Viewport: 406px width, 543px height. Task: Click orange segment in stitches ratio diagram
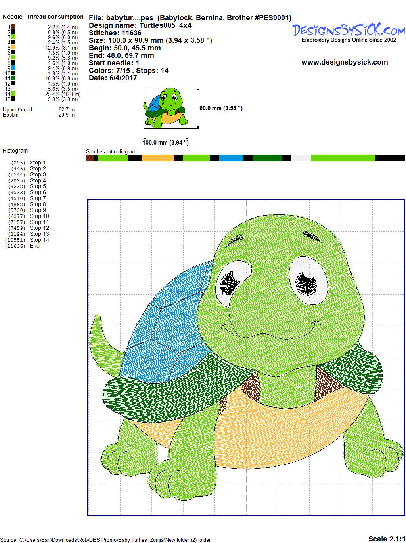coord(158,158)
